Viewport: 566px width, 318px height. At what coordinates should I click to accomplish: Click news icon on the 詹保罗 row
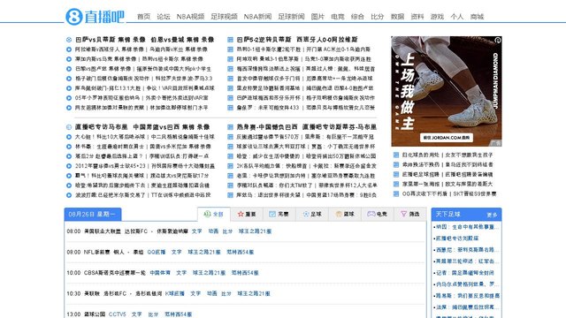[x=230, y=108]
